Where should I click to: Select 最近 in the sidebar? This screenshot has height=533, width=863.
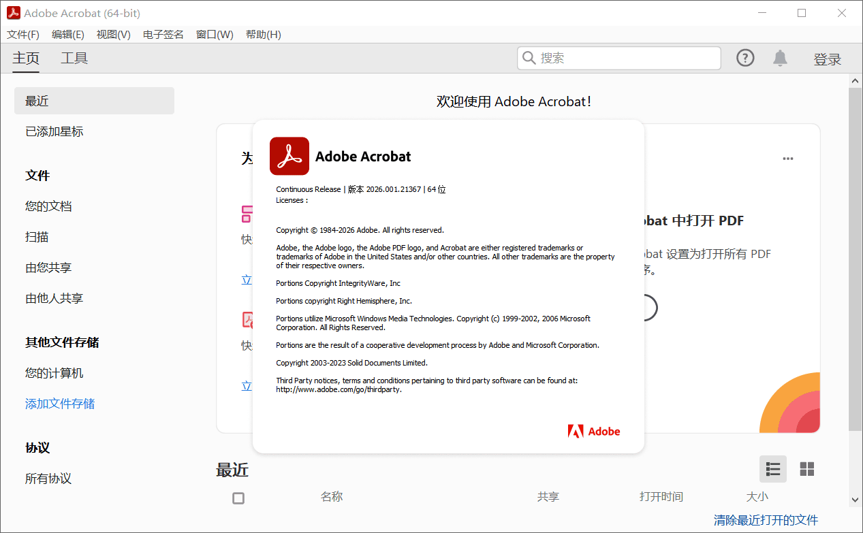[94, 101]
